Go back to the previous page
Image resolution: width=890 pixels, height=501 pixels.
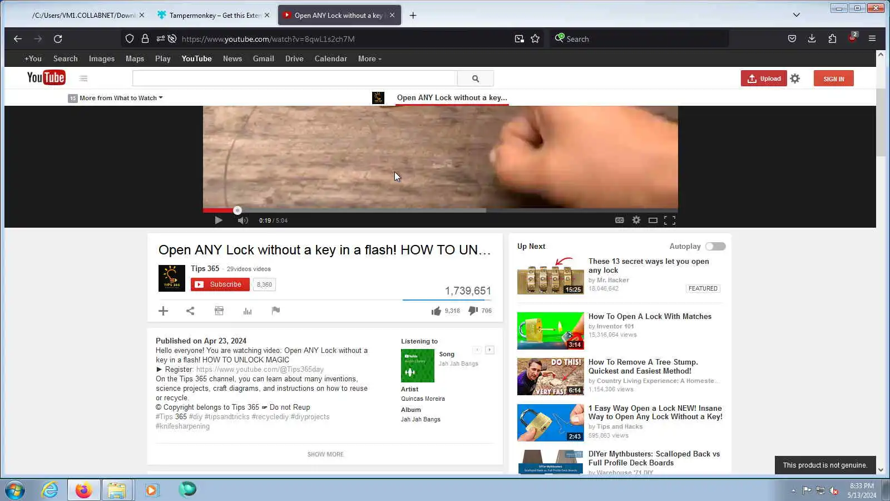[x=18, y=39]
